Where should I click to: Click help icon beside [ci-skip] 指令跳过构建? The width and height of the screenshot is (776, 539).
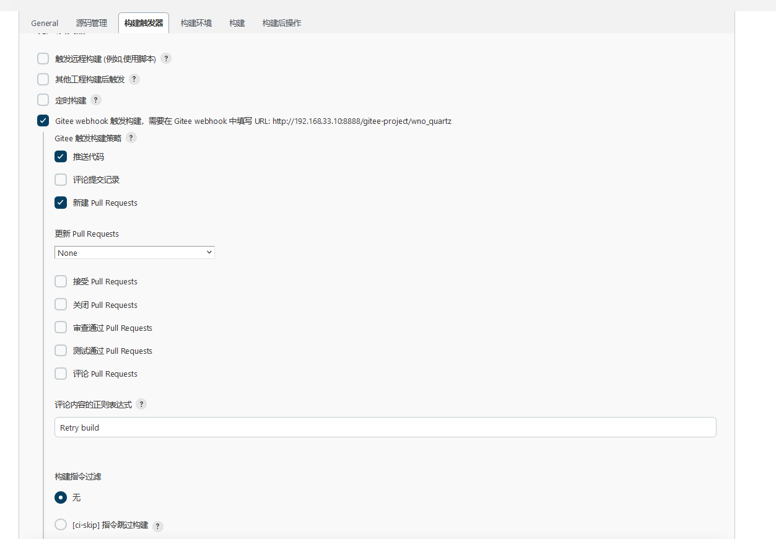pos(158,526)
